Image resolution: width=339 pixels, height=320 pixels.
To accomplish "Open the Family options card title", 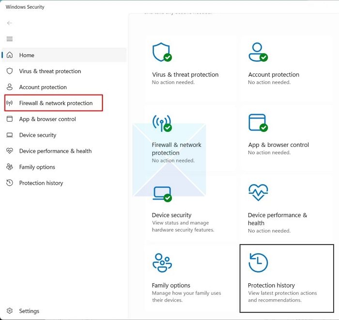I will click(x=171, y=285).
